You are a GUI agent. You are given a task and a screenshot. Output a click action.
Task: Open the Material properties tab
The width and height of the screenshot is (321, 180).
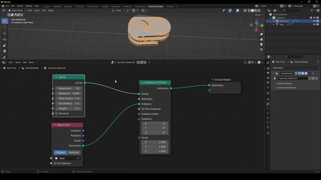coord(268,127)
